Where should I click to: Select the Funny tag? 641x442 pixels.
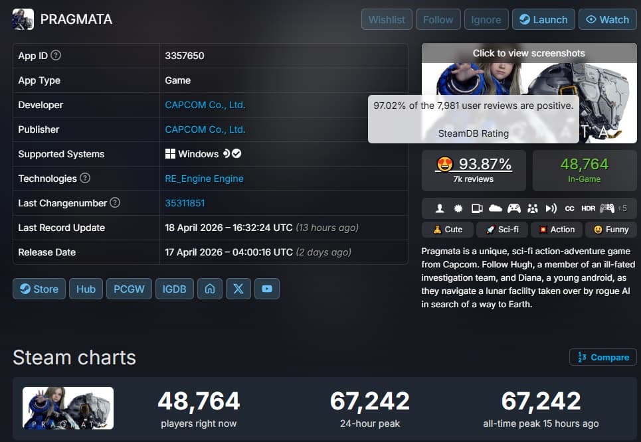click(610, 230)
